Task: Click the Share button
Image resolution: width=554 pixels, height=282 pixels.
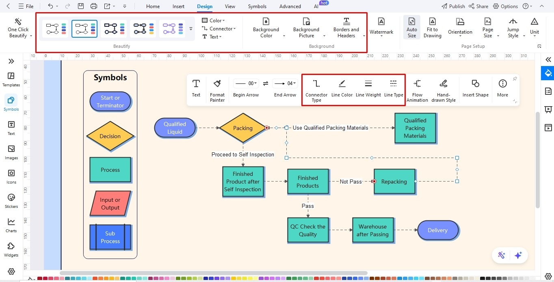Action: 478,6
